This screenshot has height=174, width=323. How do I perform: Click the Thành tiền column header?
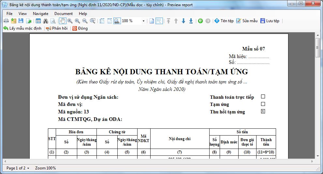point(266,142)
